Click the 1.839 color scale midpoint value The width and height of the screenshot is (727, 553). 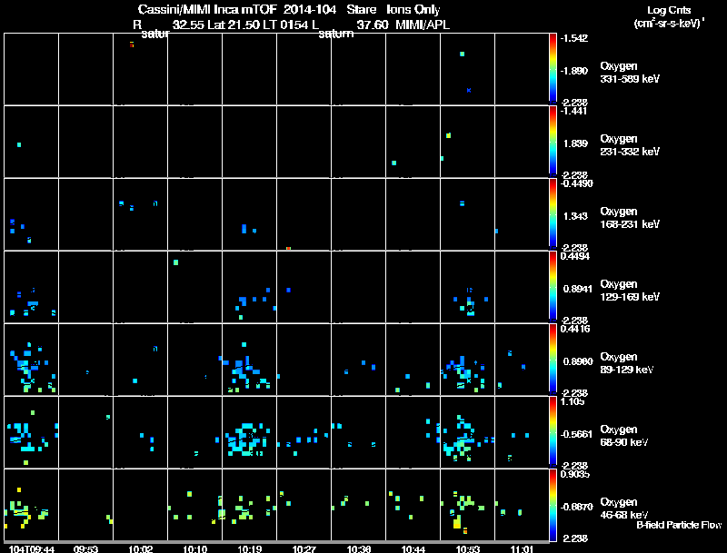(x=575, y=143)
